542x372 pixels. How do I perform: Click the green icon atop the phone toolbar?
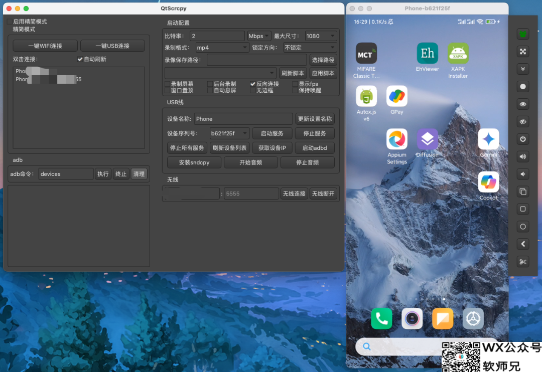[x=522, y=34]
